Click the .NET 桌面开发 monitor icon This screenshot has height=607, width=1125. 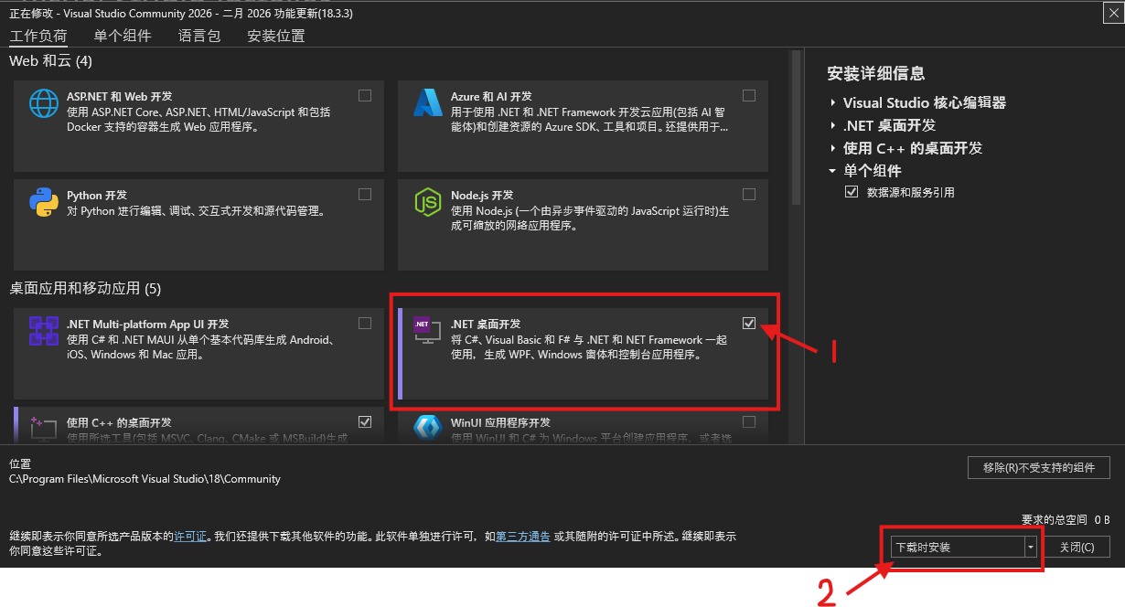click(x=427, y=331)
